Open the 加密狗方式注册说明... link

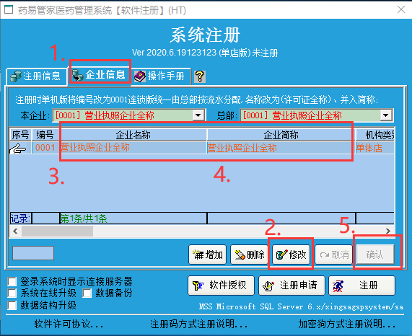click(x=347, y=324)
